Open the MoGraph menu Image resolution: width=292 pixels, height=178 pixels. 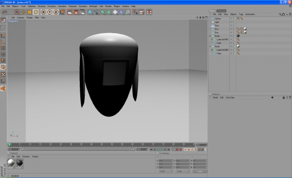pos(93,6)
